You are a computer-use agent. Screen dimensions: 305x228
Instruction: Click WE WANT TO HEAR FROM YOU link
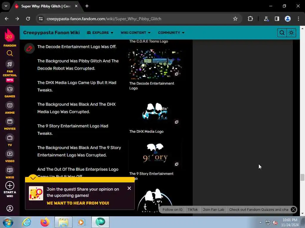pos(78,203)
